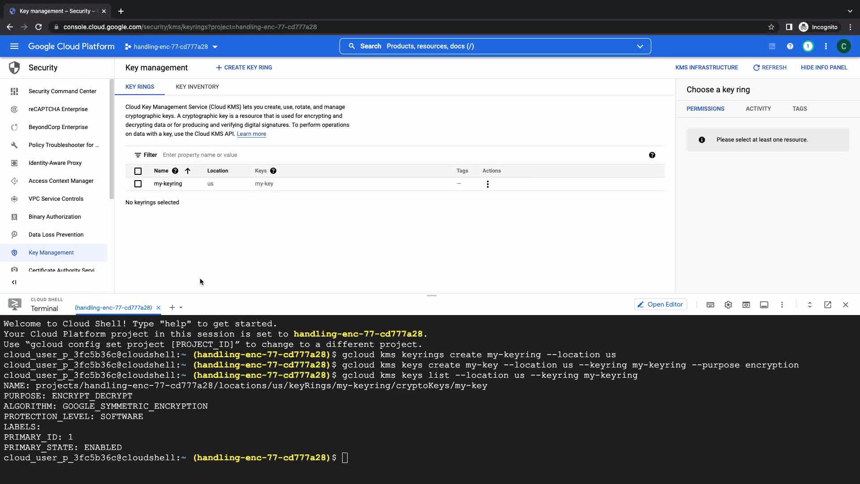The width and height of the screenshot is (860, 484).
Task: Open new terminal tab dropdown arrow
Action: 181,307
